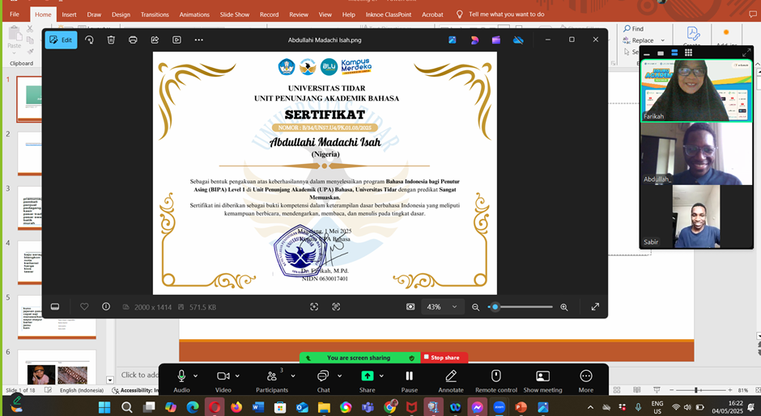Image resolution: width=761 pixels, height=416 pixels.
Task: Select slide 4 thumbnail in PowerPoint
Action: click(x=30, y=262)
